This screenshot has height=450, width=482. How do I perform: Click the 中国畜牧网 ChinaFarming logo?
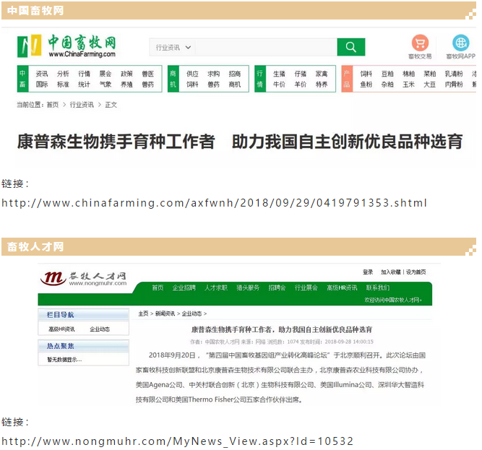(66, 46)
